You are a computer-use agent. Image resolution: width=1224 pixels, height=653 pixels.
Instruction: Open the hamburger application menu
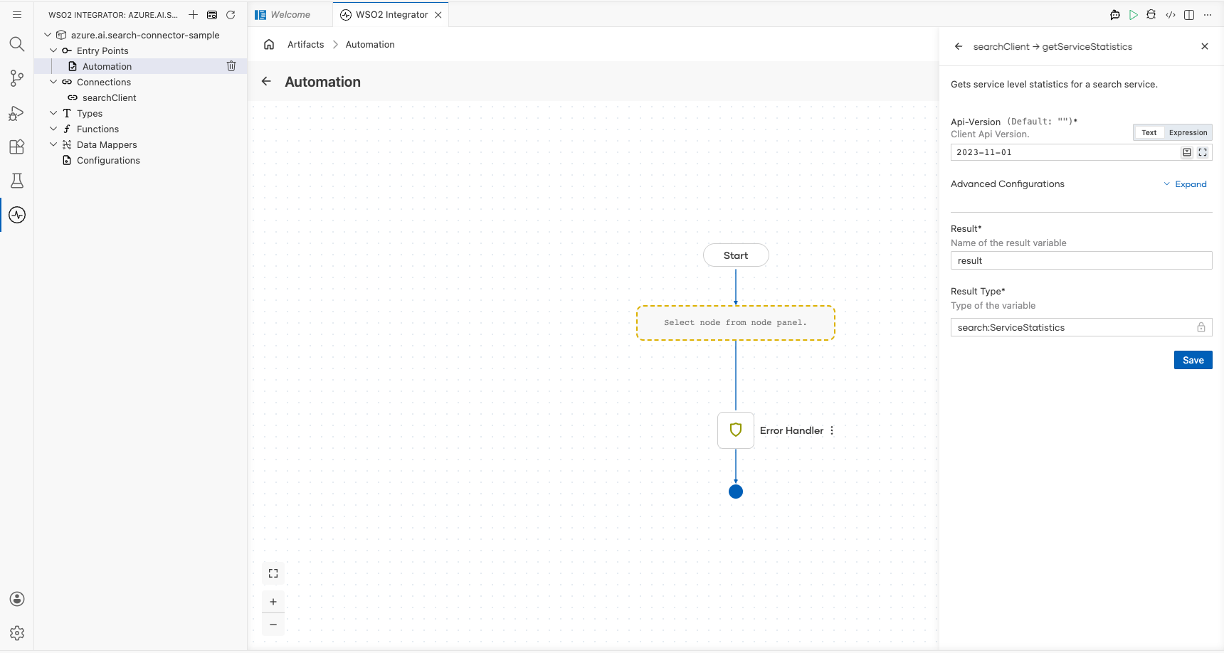(x=17, y=14)
